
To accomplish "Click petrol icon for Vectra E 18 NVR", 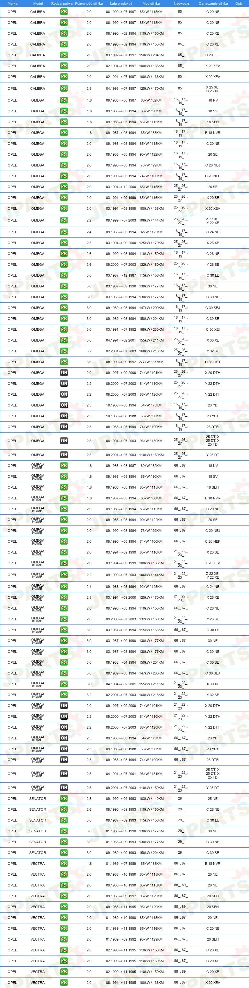I will (x=64, y=863).
